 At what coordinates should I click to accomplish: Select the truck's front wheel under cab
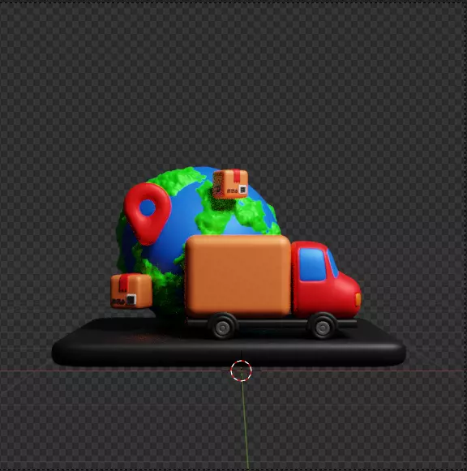click(x=323, y=327)
